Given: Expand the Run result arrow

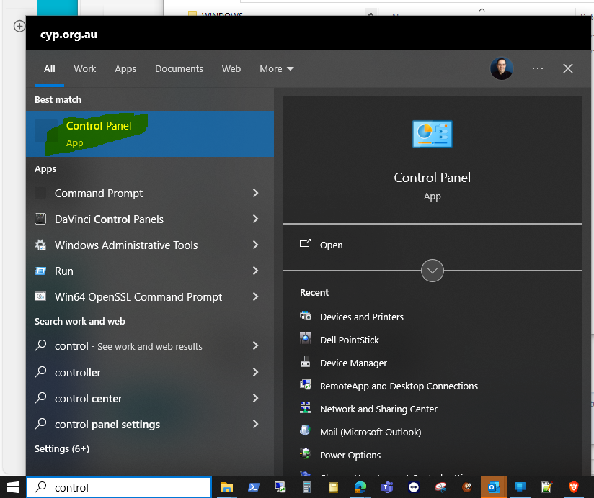Looking at the screenshot, I should point(256,271).
